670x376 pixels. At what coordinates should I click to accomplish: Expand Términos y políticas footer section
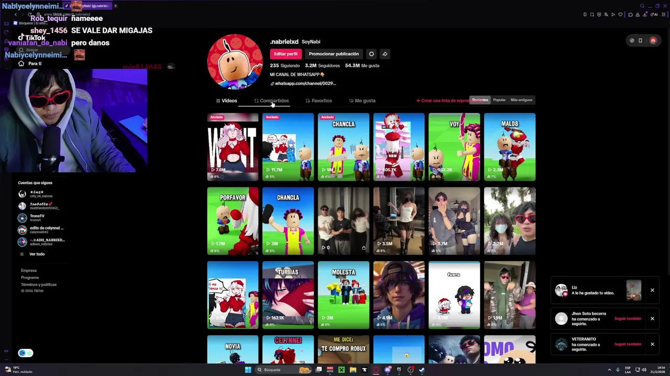(39, 285)
